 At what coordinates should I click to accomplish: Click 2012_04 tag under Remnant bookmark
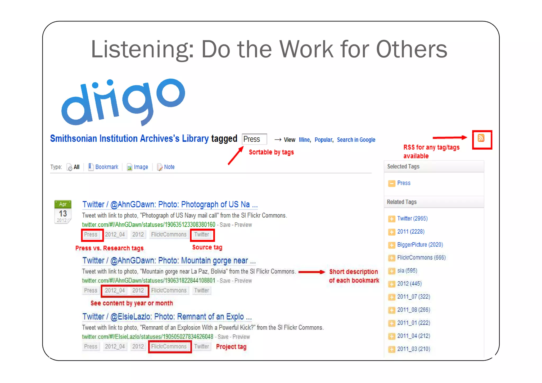point(115,346)
